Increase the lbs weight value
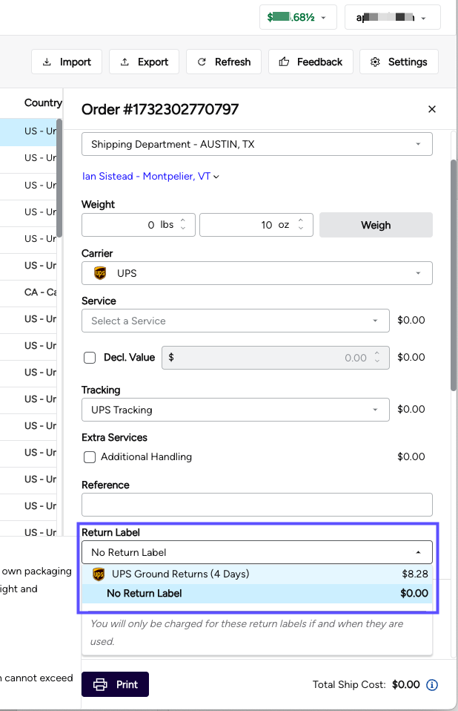The height and width of the screenshot is (711, 458). (183, 220)
